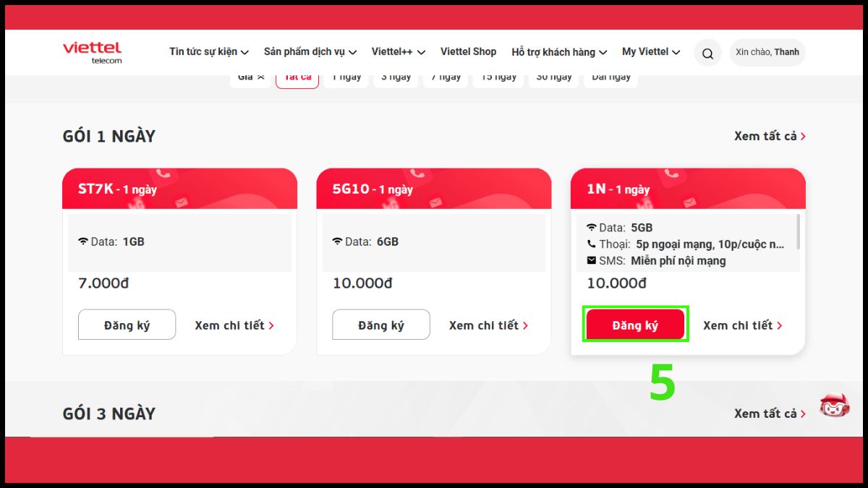The image size is (868, 488).
Task: Open the Giá sort filter
Action: click(251, 80)
